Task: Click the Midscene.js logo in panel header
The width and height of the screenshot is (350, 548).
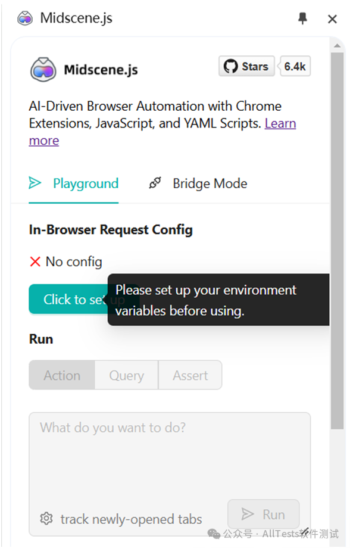Action: click(43, 70)
